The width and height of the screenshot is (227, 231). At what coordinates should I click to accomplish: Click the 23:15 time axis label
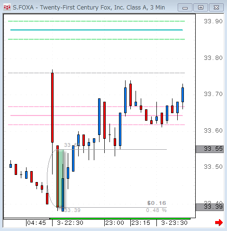pos(141,223)
